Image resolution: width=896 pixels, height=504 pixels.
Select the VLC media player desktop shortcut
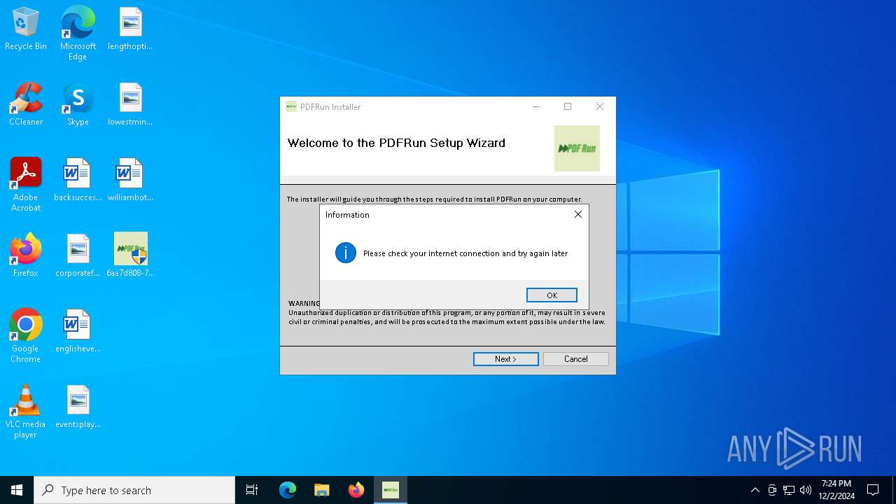point(26,412)
